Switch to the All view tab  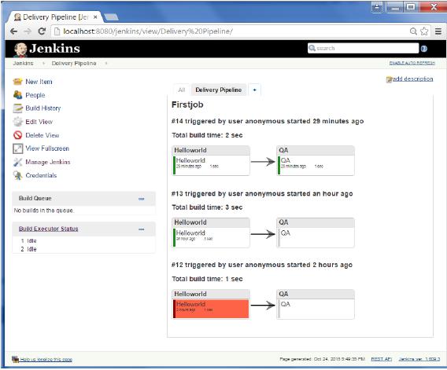182,90
